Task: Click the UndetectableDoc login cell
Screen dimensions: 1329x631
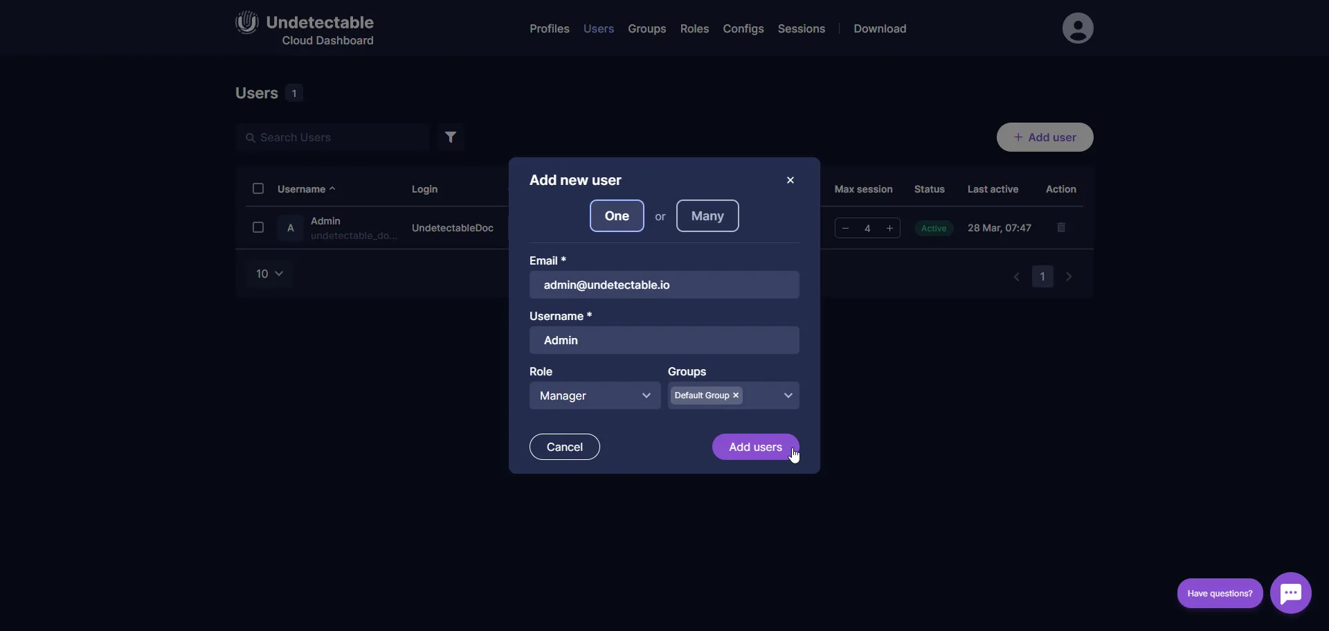Action: tap(453, 228)
